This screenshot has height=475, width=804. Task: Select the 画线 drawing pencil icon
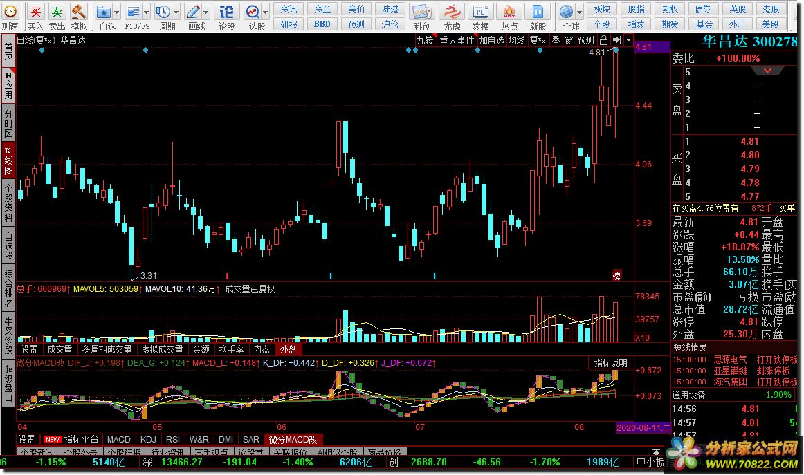coord(193,11)
